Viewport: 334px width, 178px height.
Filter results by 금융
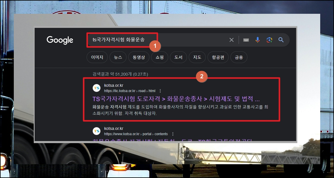pyautogui.click(x=239, y=57)
